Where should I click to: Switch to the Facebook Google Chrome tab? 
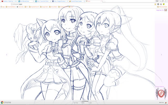point(60,1)
